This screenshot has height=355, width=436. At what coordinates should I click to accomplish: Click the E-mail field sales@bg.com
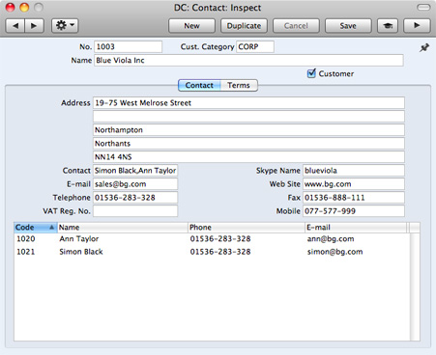click(135, 184)
